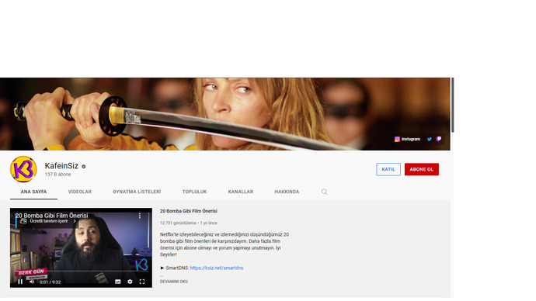Expand the Ücretli tanıtım içerir notice
Viewport: 536px width, 301px height.
48,221
